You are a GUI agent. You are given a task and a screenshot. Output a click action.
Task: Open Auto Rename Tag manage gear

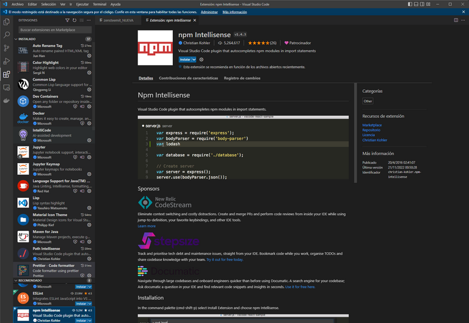point(89,56)
